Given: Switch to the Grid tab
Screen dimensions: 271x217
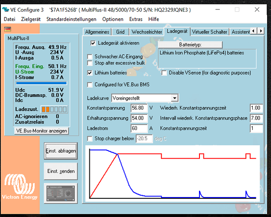Looking at the screenshot, I should pyautogui.click(x=121, y=32).
